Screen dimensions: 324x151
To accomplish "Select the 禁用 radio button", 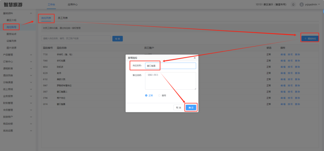I will [x=159, y=95].
